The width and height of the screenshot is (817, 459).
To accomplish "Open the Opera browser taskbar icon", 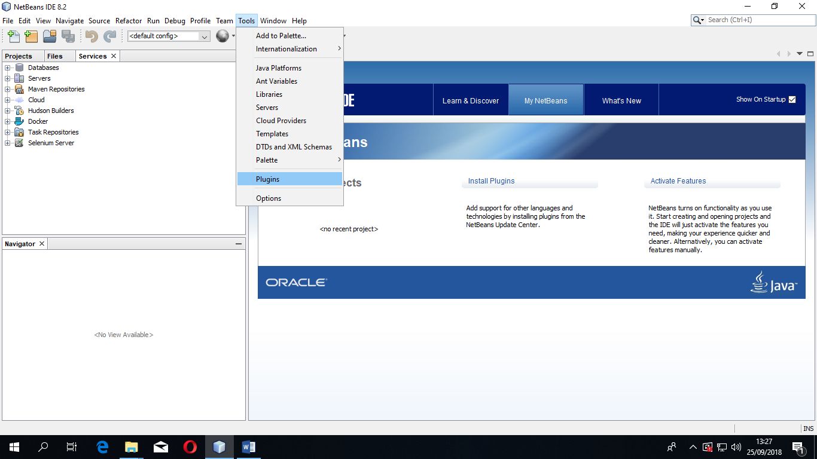I will click(190, 446).
